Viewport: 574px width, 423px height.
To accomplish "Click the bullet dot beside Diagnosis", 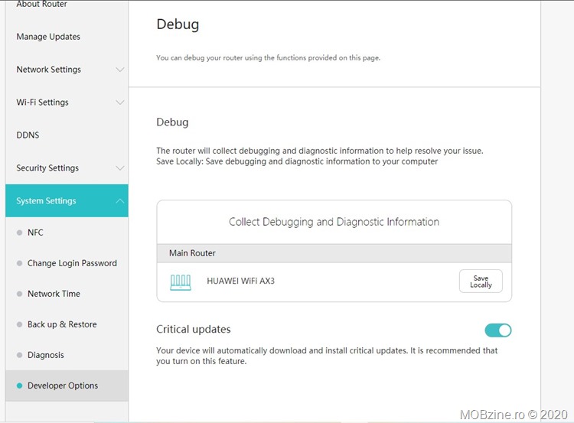I will pyautogui.click(x=20, y=356).
